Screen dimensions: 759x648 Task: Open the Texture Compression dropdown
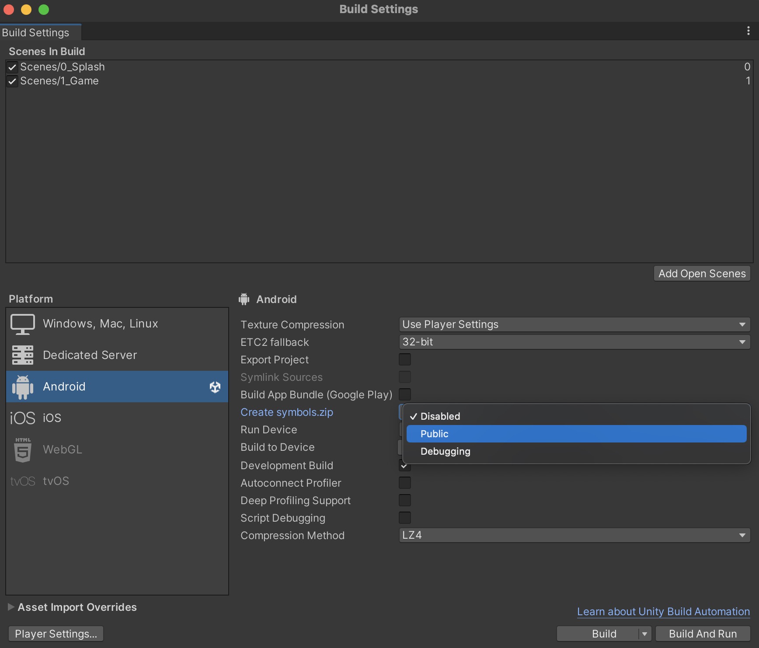pyautogui.click(x=574, y=324)
